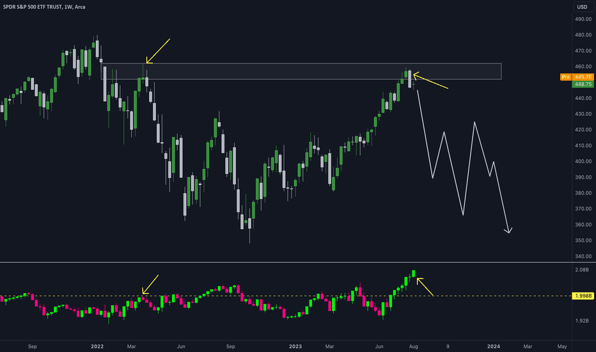This screenshot has width=596, height=352.
Task: Click the 390.00 price axis label
Action: pyautogui.click(x=583, y=177)
